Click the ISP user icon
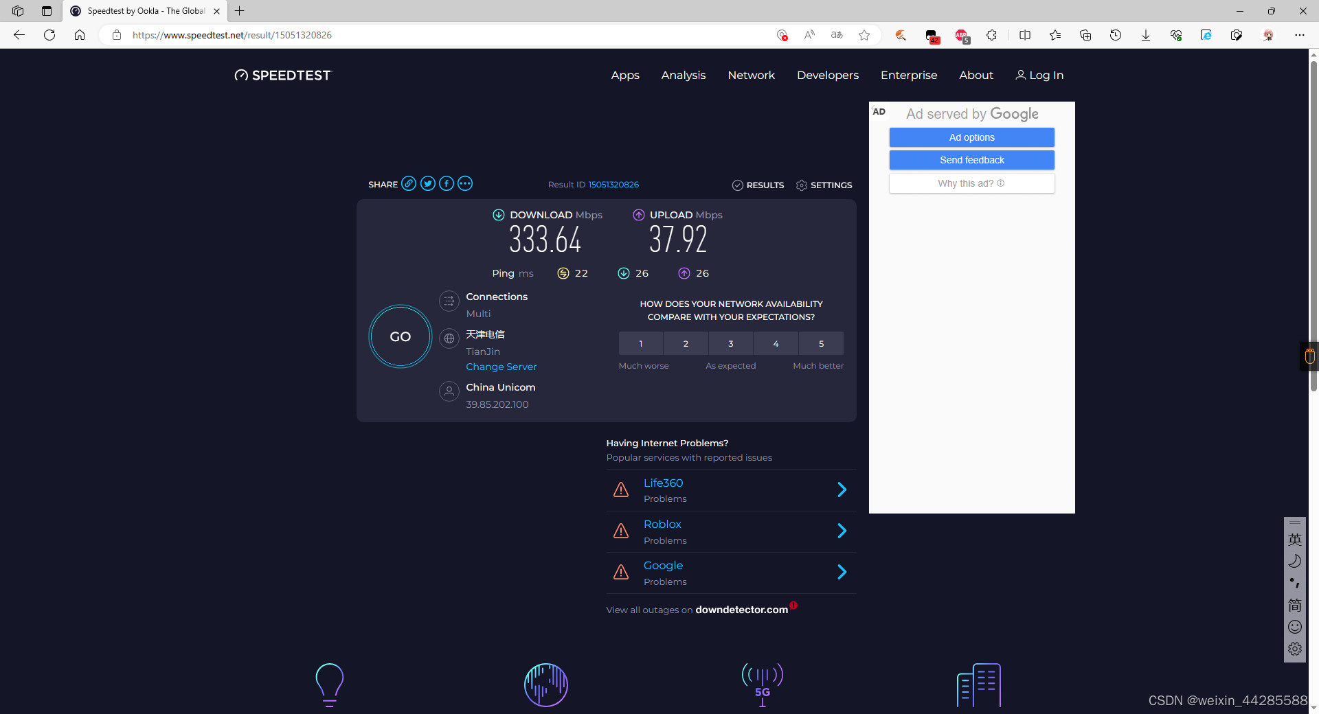Viewport: 1319px width, 714px height. coord(449,391)
